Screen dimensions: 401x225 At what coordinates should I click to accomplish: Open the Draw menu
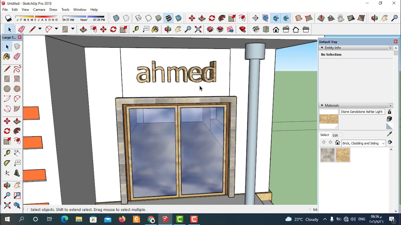[53, 10]
